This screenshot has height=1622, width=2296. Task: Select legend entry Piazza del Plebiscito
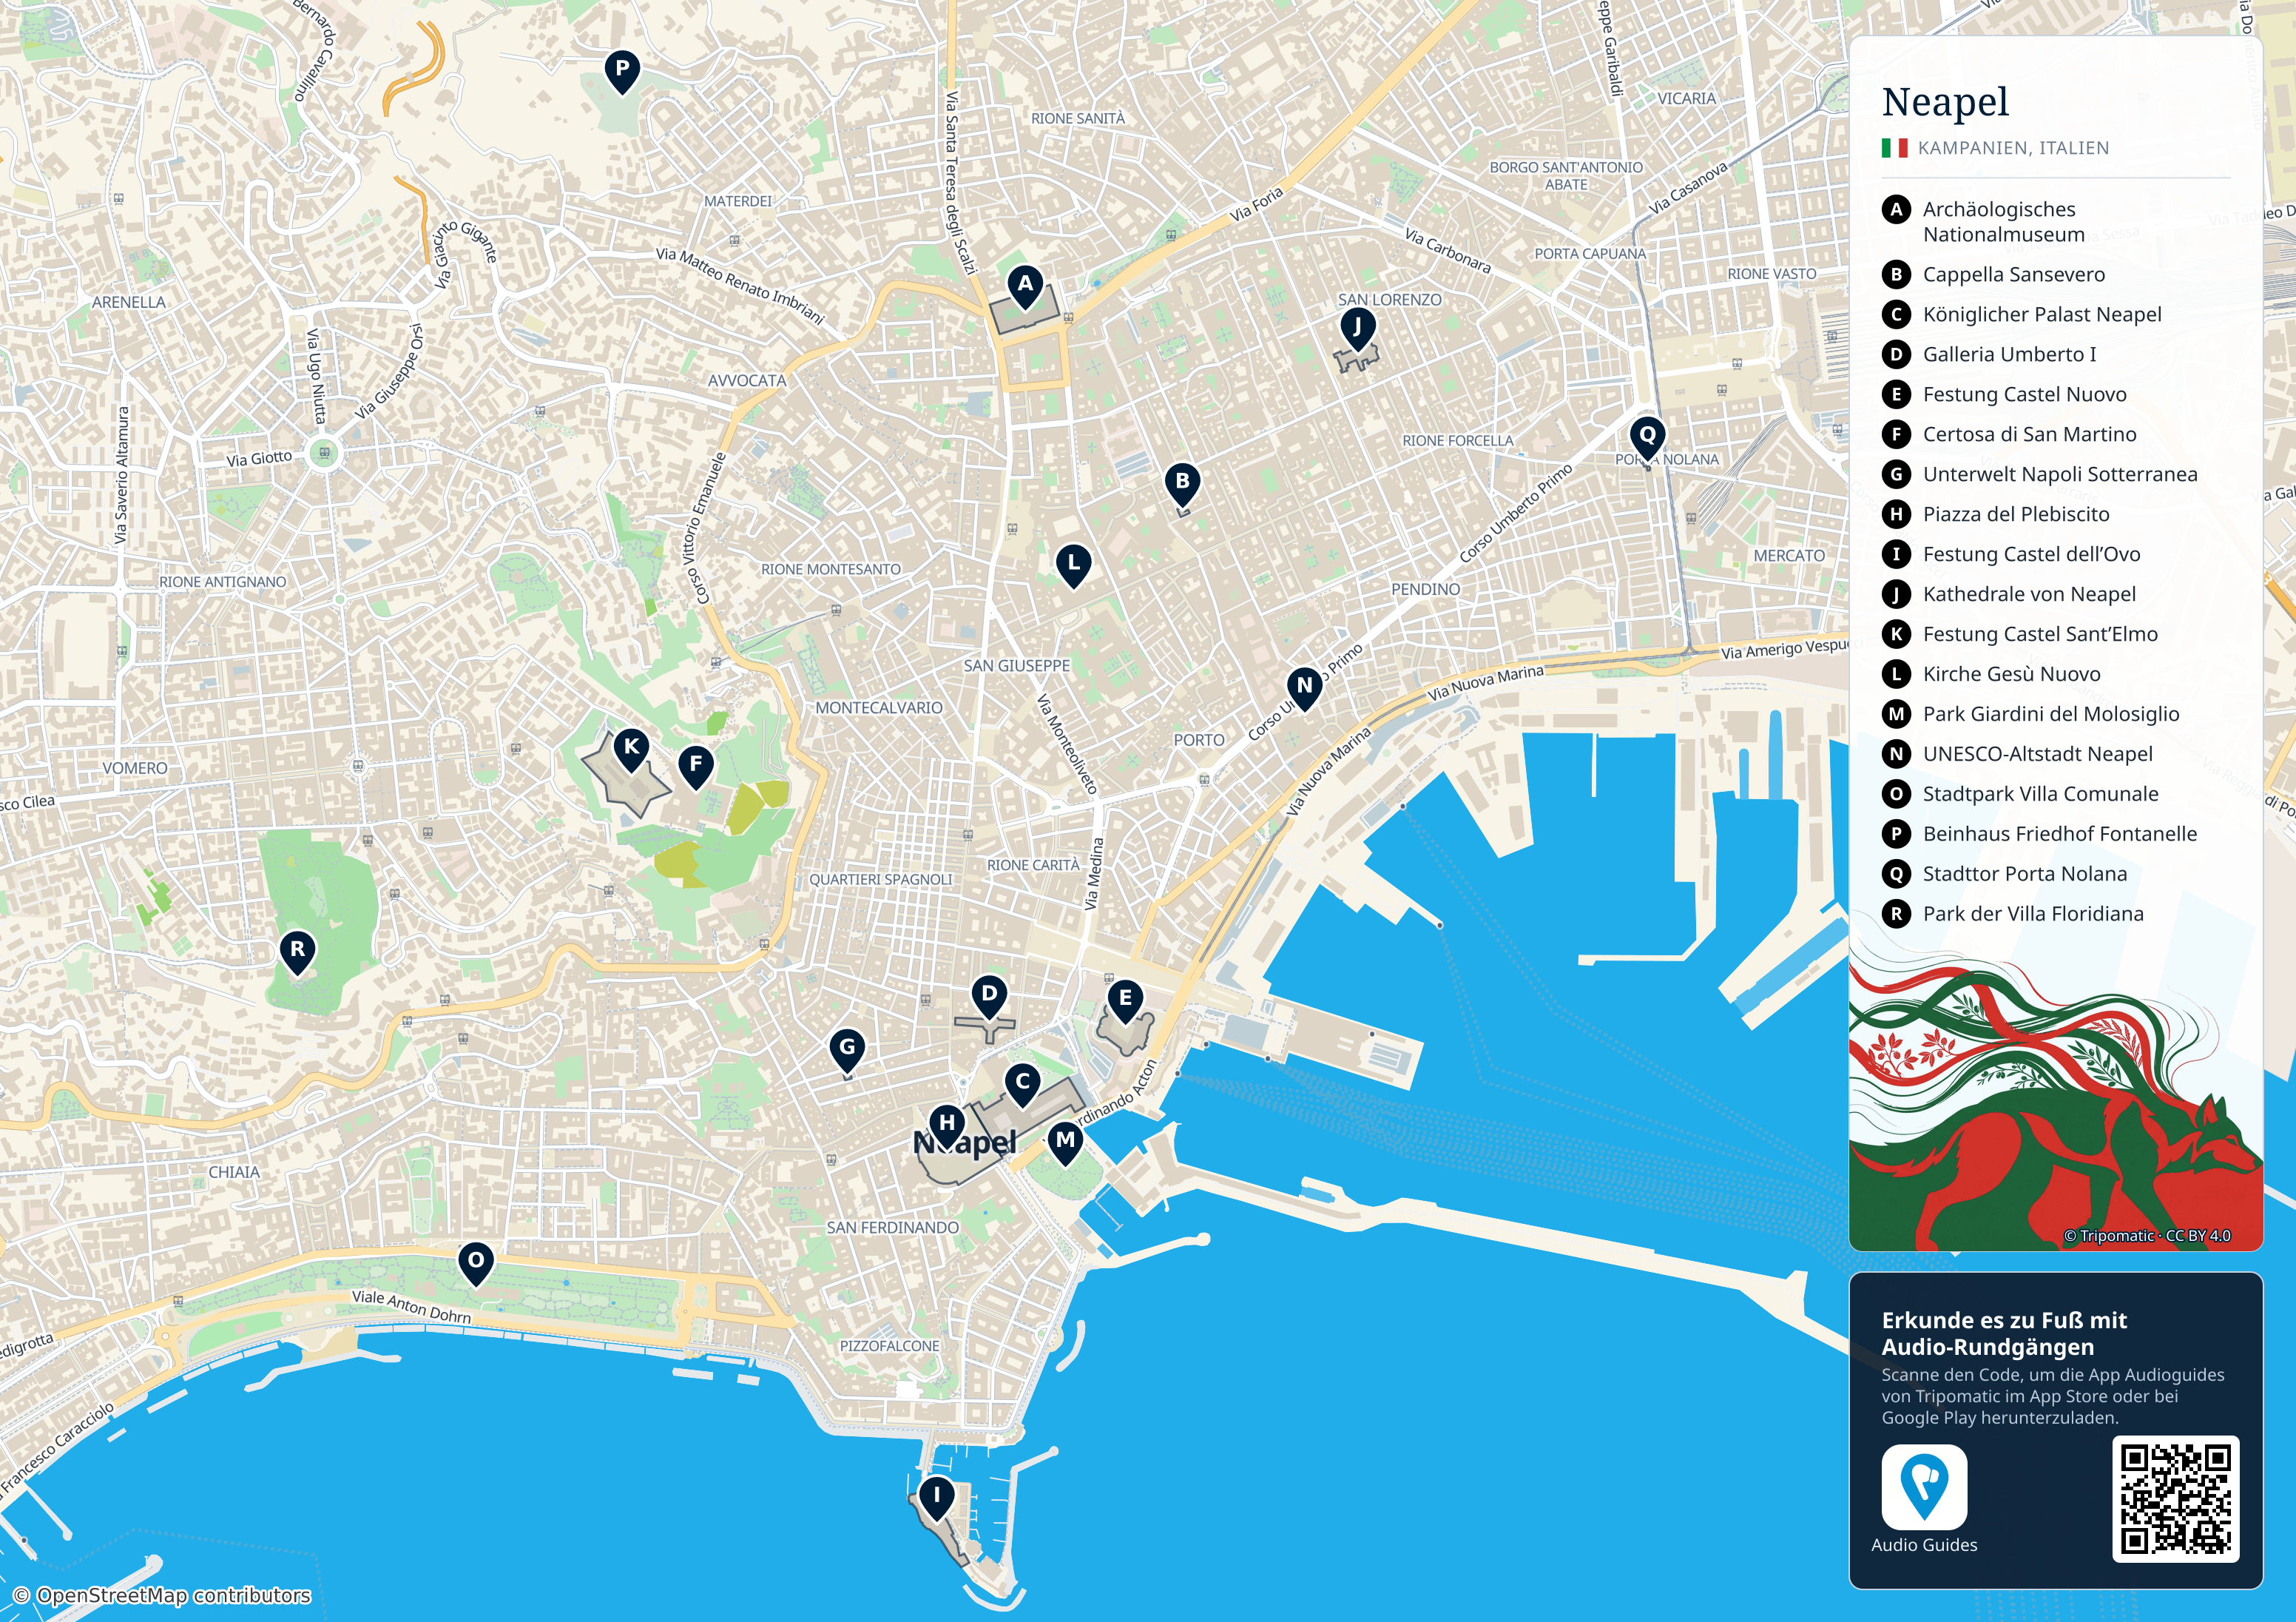[x=2016, y=514]
